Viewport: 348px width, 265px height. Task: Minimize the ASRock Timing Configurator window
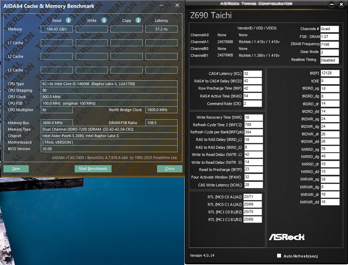coord(331,4)
